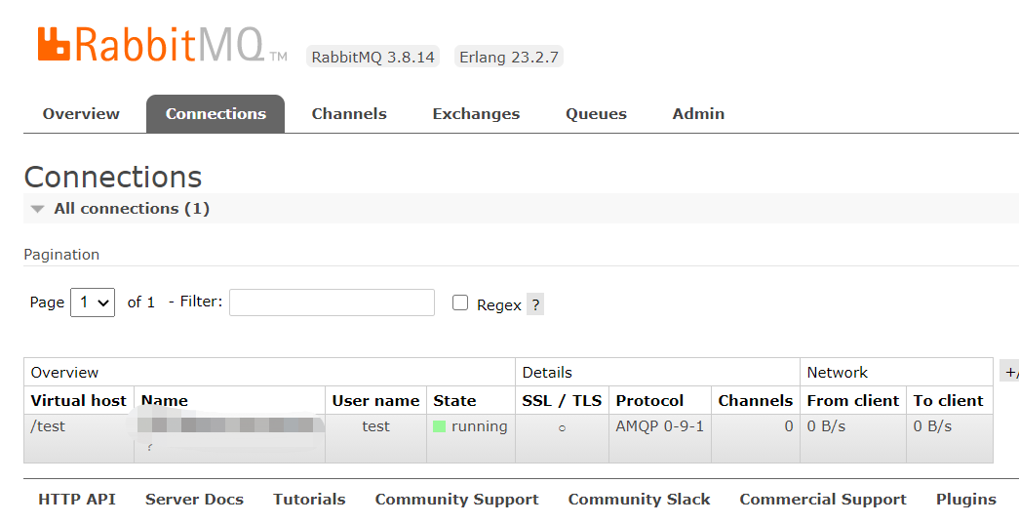The height and width of the screenshot is (524, 1019).
Task: Click the RabbitMQ logo
Action: [x=163, y=44]
